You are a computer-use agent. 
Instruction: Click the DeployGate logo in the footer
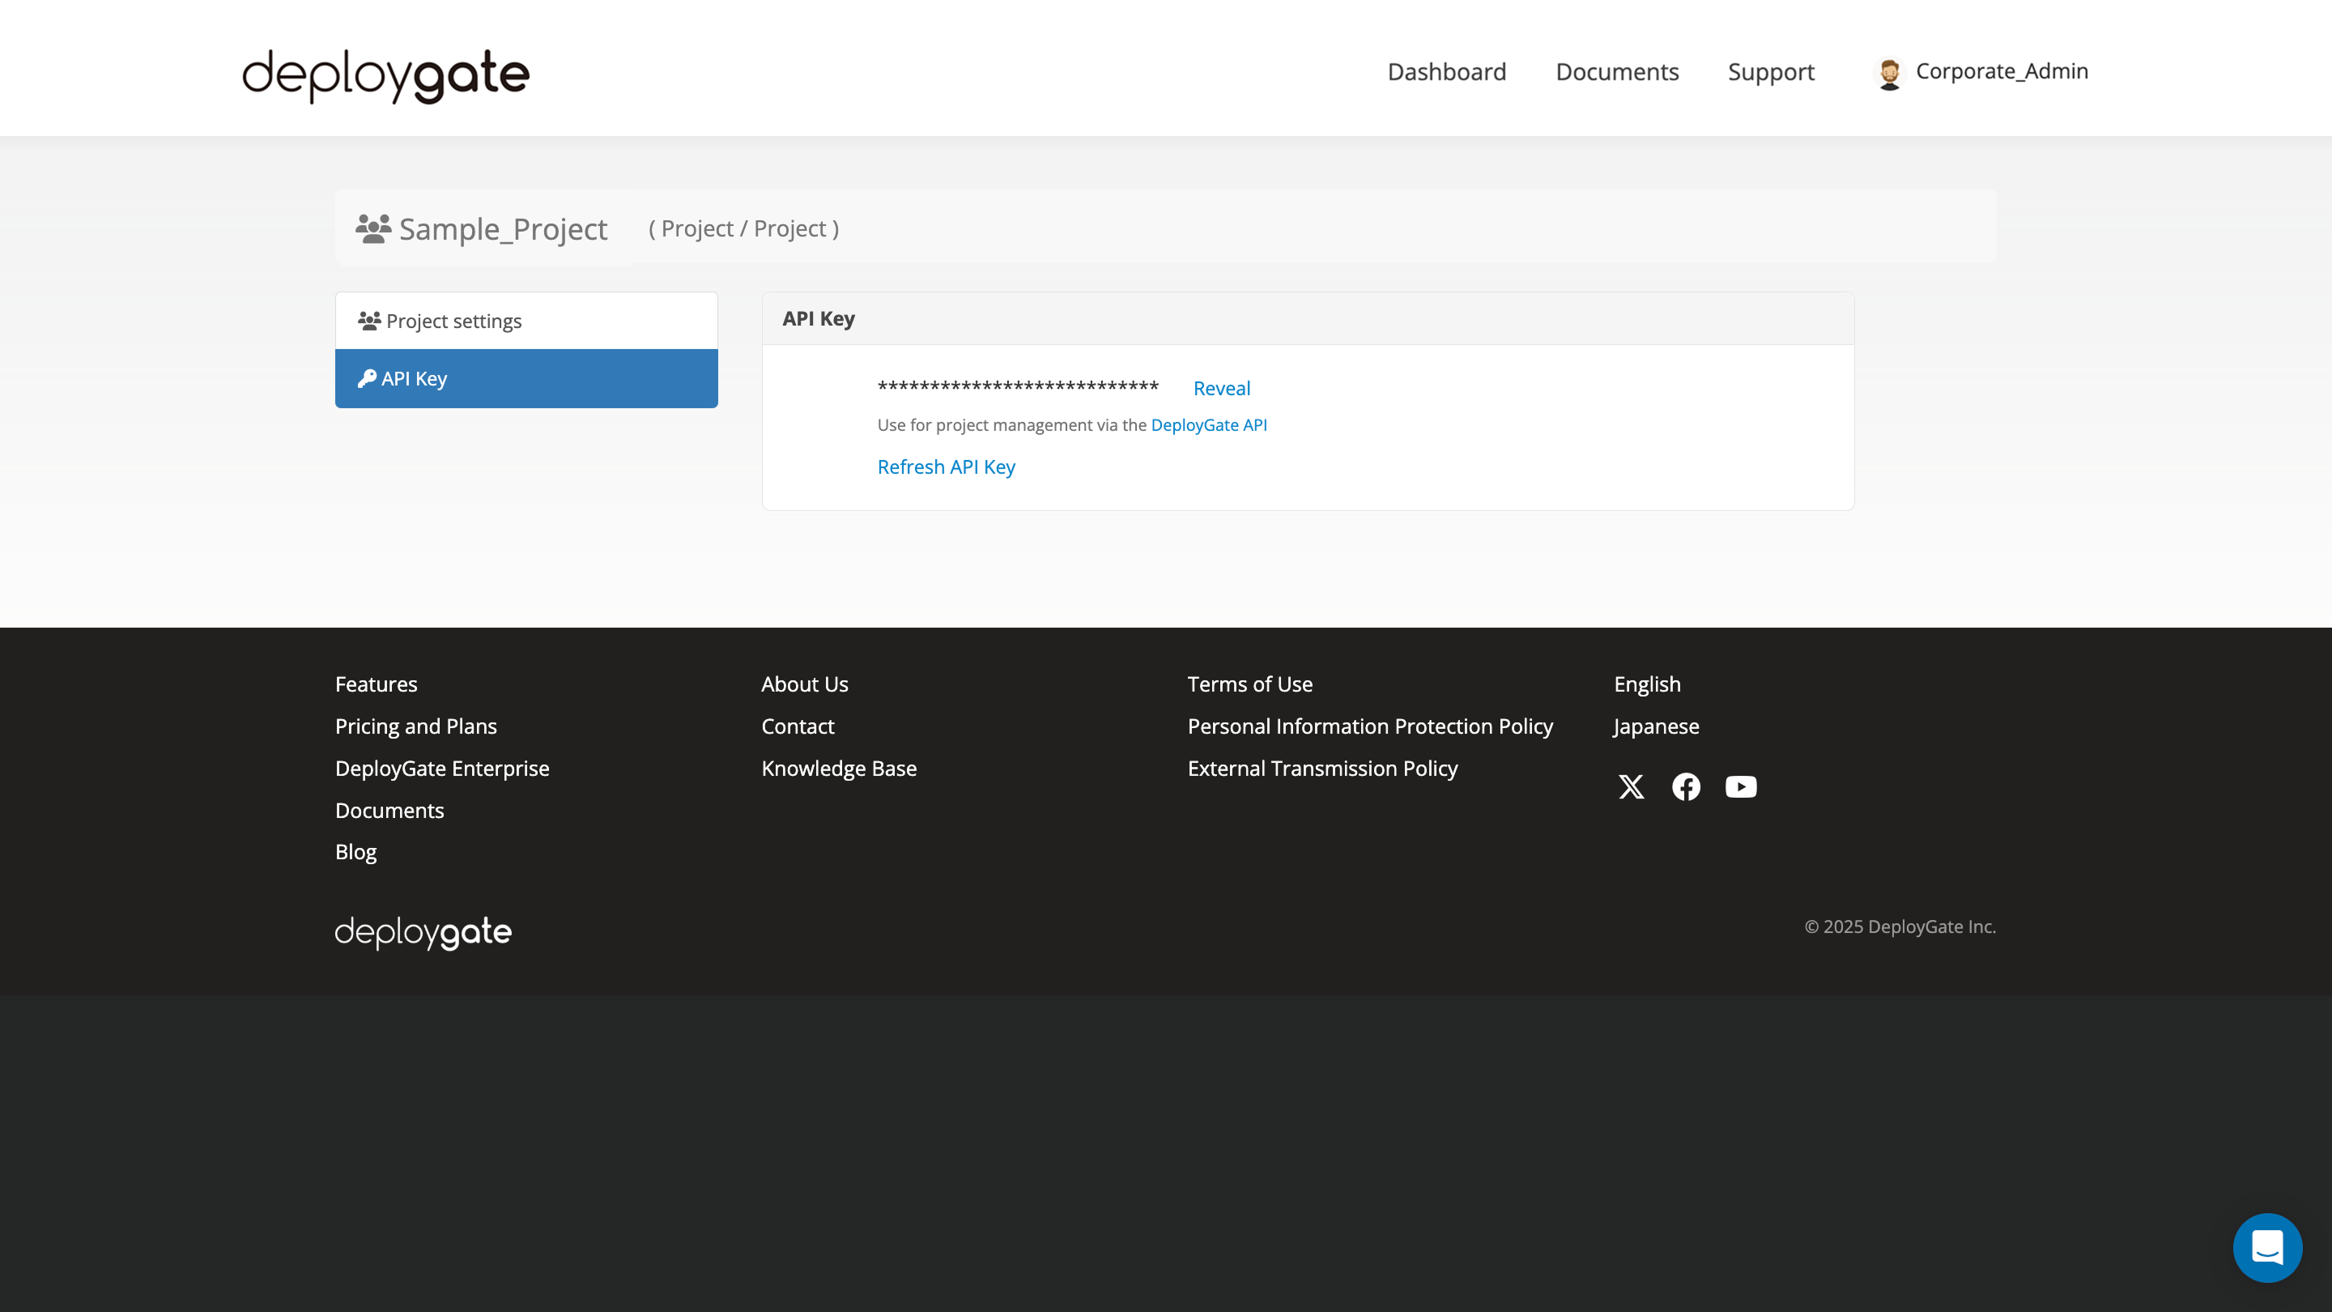(x=422, y=933)
